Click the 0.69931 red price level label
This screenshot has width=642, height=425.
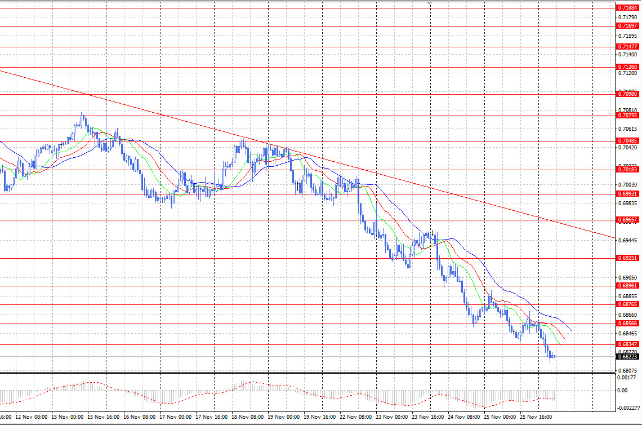tap(627, 194)
